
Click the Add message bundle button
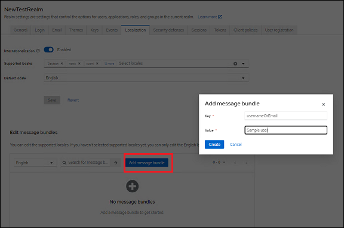pyautogui.click(x=147, y=163)
